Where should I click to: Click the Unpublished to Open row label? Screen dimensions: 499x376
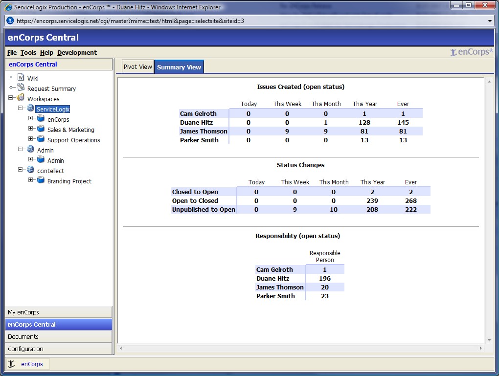tap(204, 209)
